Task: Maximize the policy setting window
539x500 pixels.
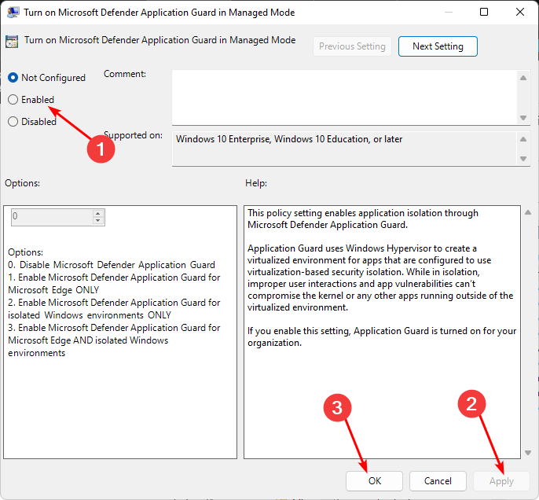Action: point(484,13)
